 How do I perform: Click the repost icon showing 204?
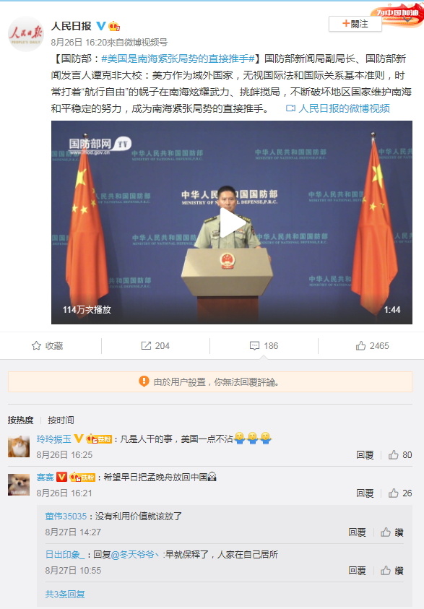[146, 345]
